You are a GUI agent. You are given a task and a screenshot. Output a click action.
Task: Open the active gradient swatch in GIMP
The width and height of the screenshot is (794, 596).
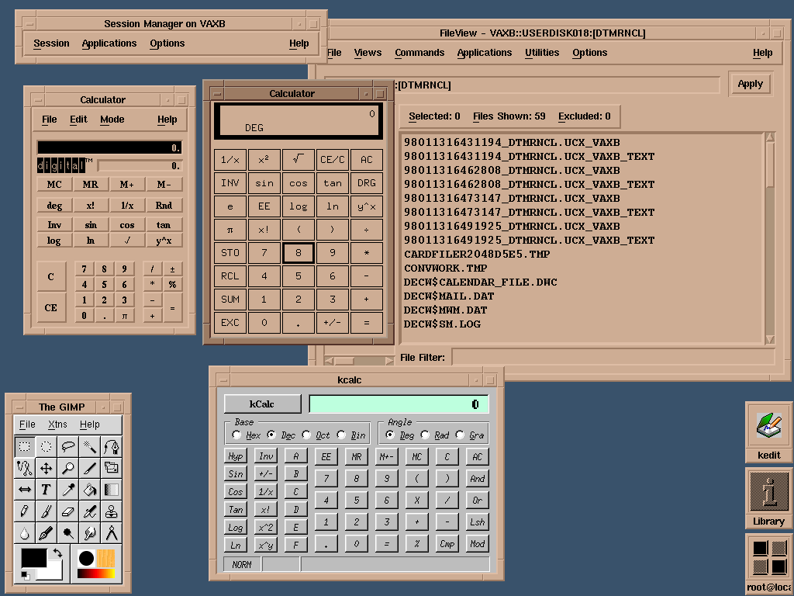(96, 573)
